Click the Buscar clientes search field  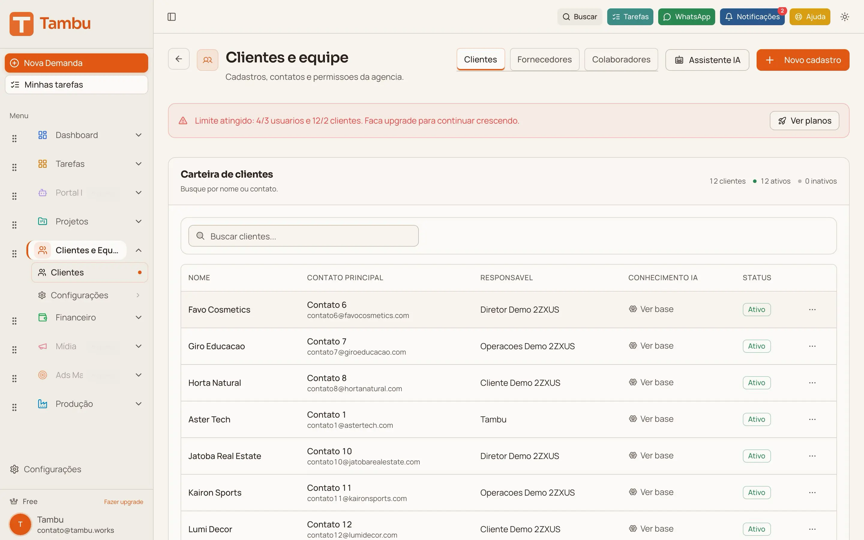pyautogui.click(x=303, y=236)
